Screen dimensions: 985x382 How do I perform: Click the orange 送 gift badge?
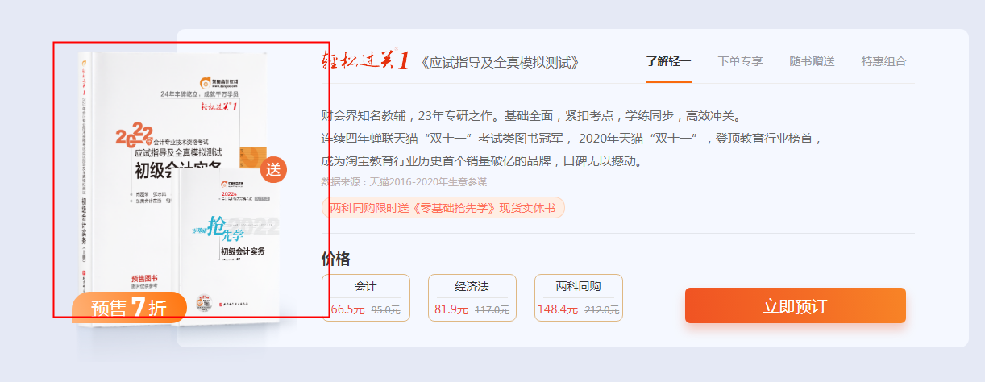(x=274, y=170)
